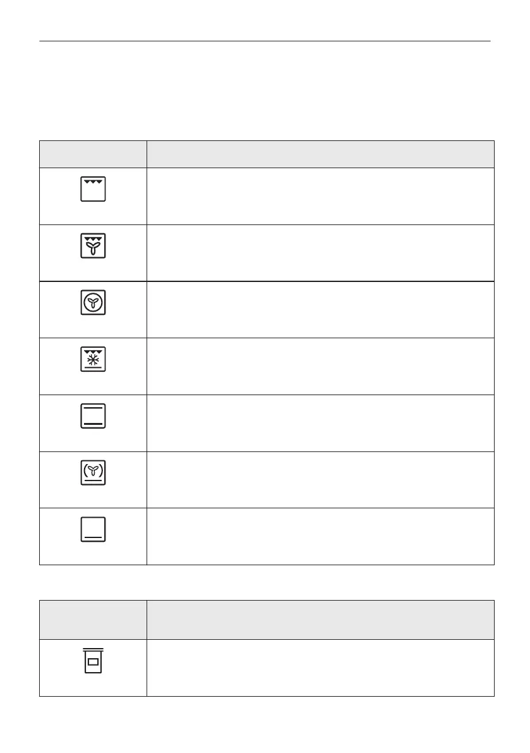Click the circled fan icon
The width and height of the screenshot is (530, 753).
pos(93,303)
